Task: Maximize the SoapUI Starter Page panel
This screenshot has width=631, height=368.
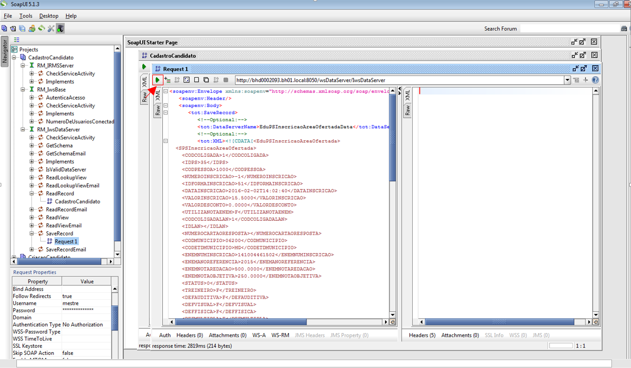Action: [x=582, y=42]
